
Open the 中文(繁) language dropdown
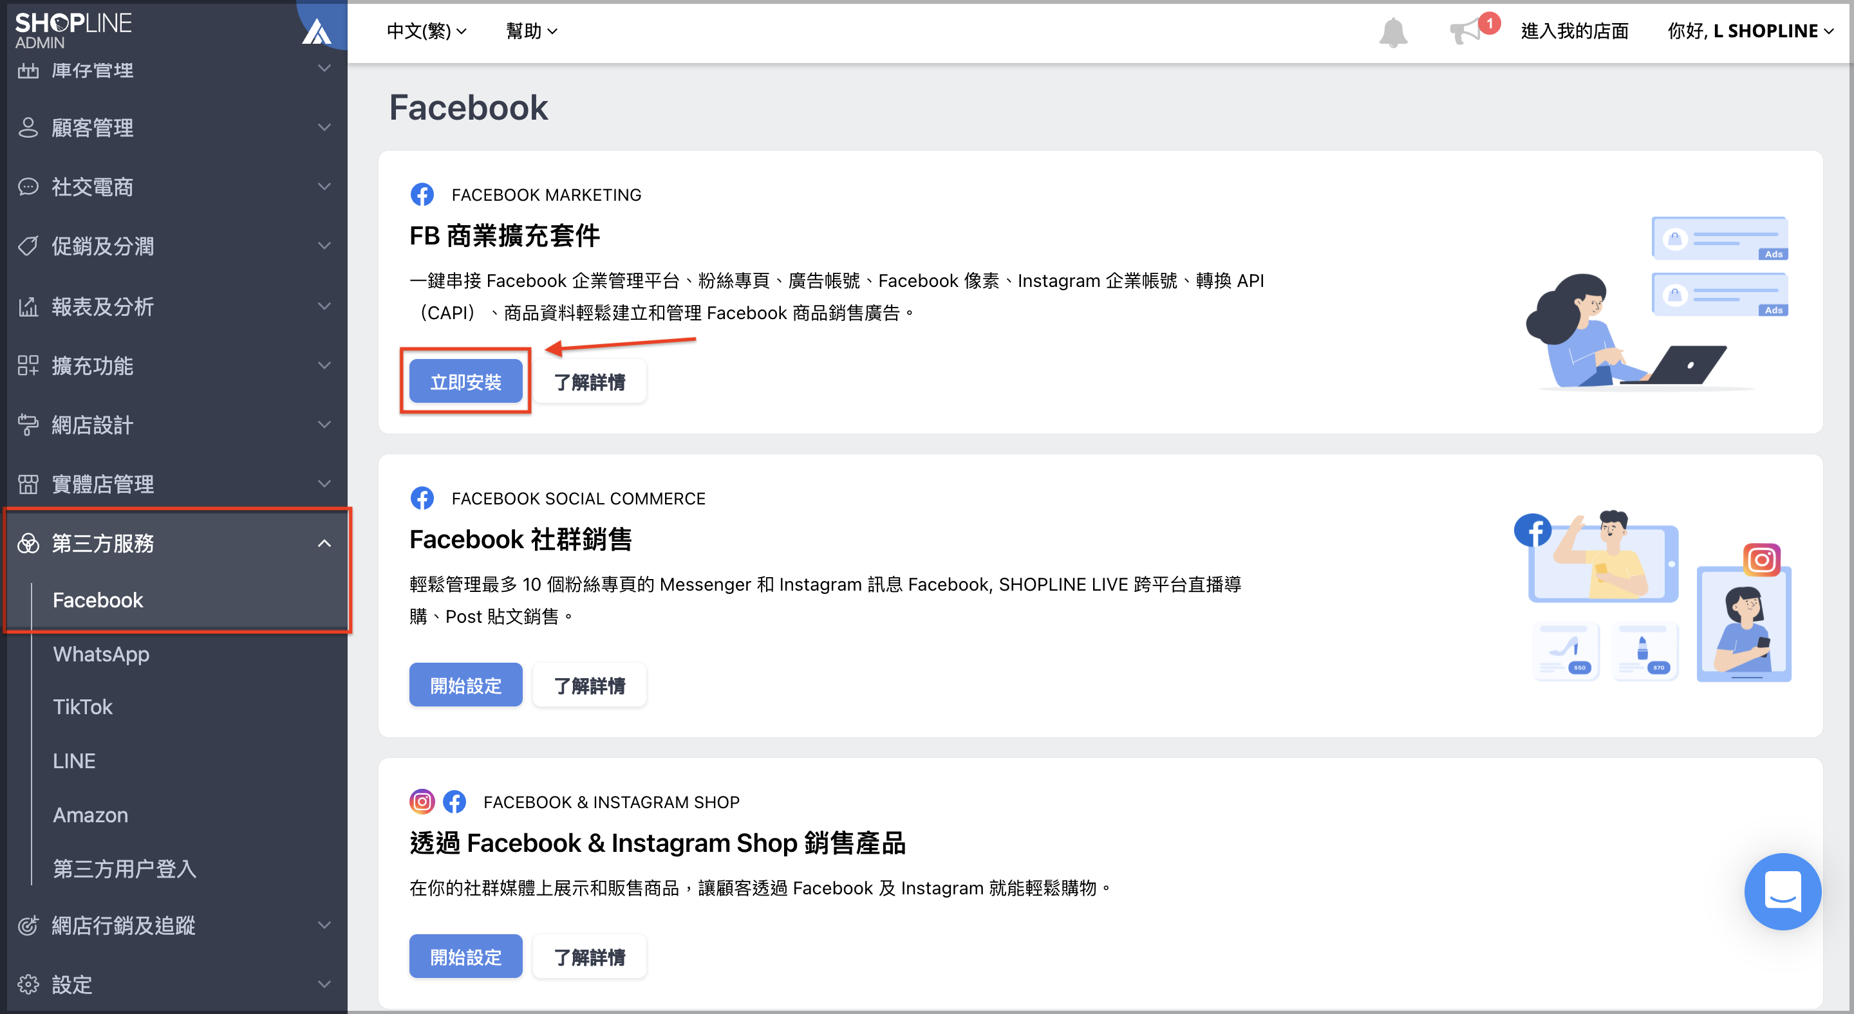[426, 30]
